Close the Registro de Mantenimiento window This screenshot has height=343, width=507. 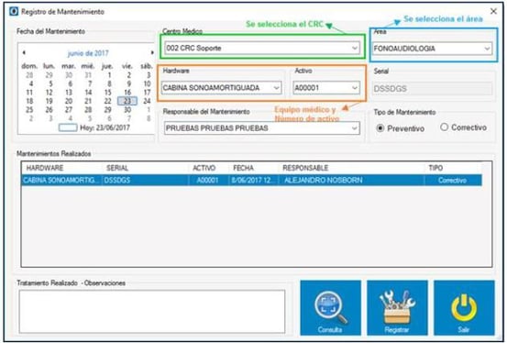[x=493, y=11]
